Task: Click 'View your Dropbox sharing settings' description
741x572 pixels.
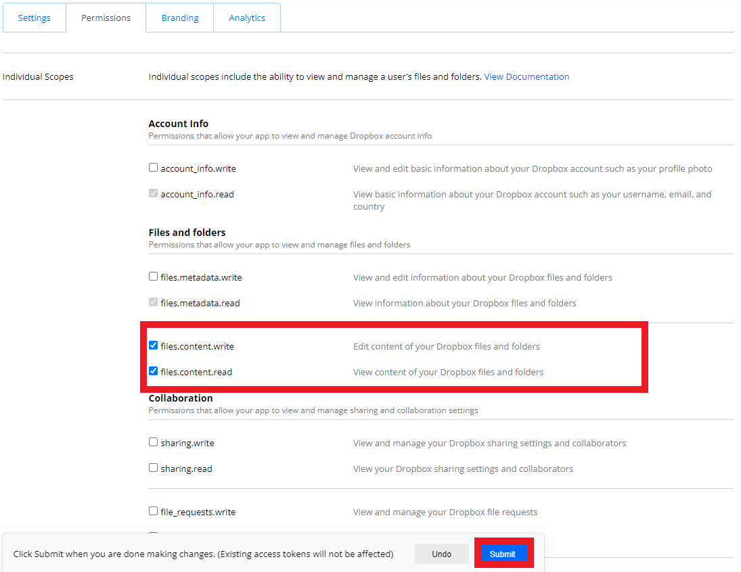Action: point(463,469)
